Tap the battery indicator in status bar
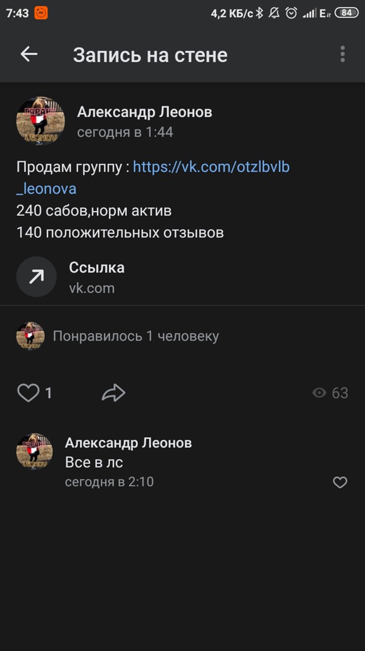The height and width of the screenshot is (651, 365). point(346,13)
